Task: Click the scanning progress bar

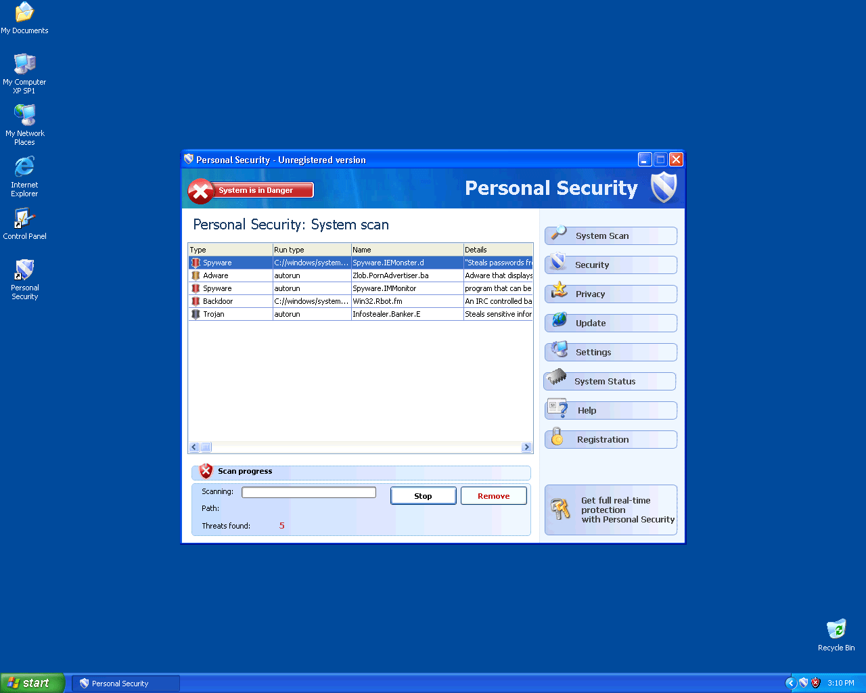Action: pyautogui.click(x=309, y=492)
